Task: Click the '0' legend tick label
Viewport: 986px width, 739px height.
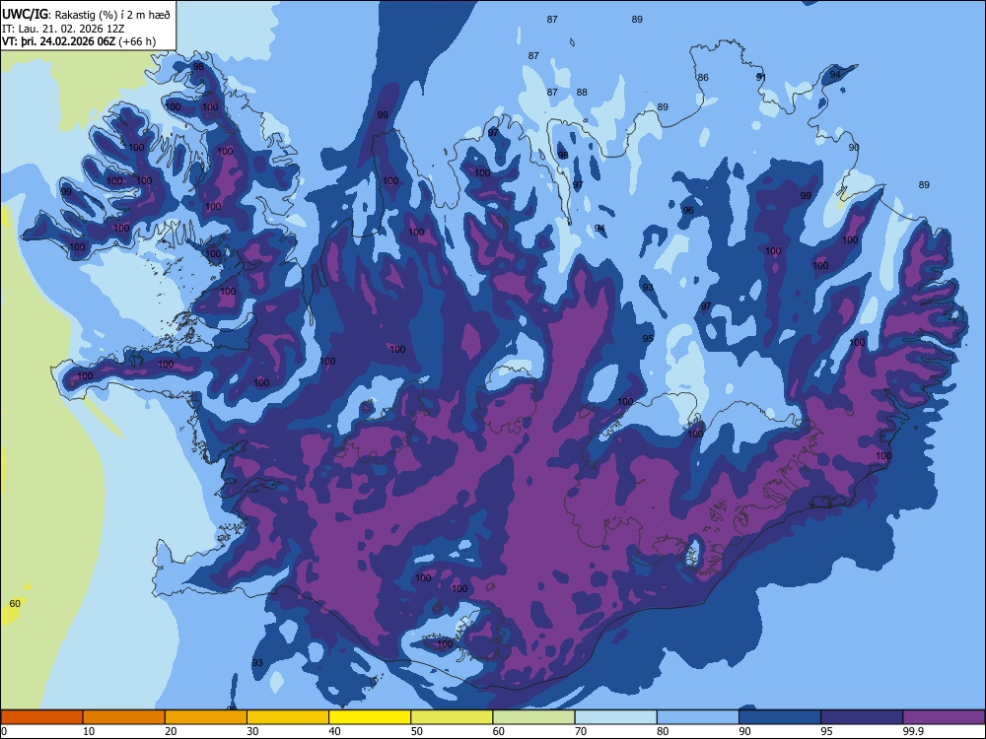Action: pos(4,731)
